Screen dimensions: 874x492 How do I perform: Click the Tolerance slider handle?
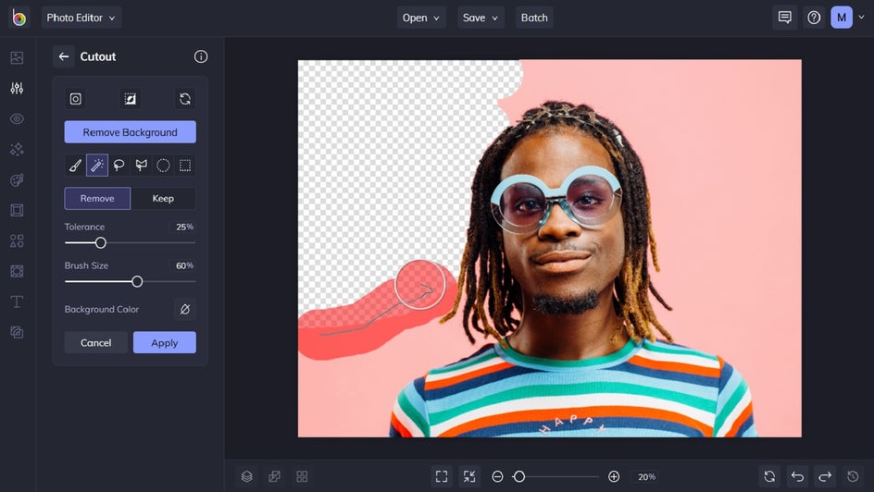(x=100, y=243)
